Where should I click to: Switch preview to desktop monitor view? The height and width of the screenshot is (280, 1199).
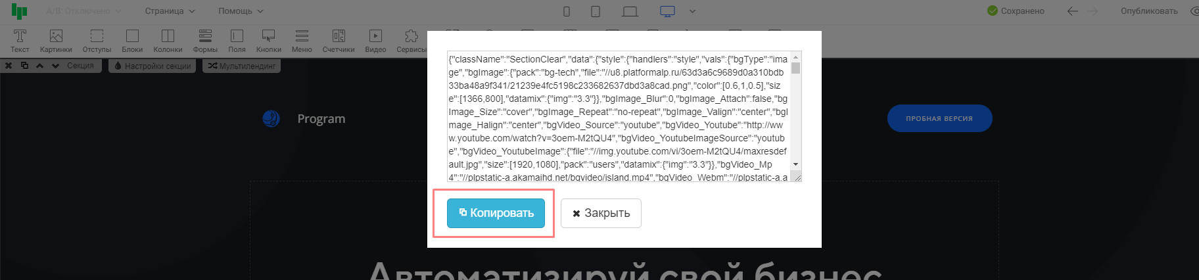click(x=667, y=11)
